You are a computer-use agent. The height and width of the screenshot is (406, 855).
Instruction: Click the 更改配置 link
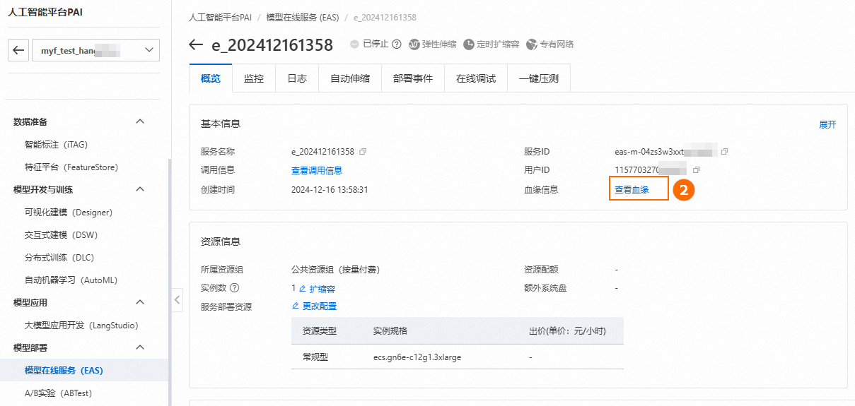click(320, 306)
